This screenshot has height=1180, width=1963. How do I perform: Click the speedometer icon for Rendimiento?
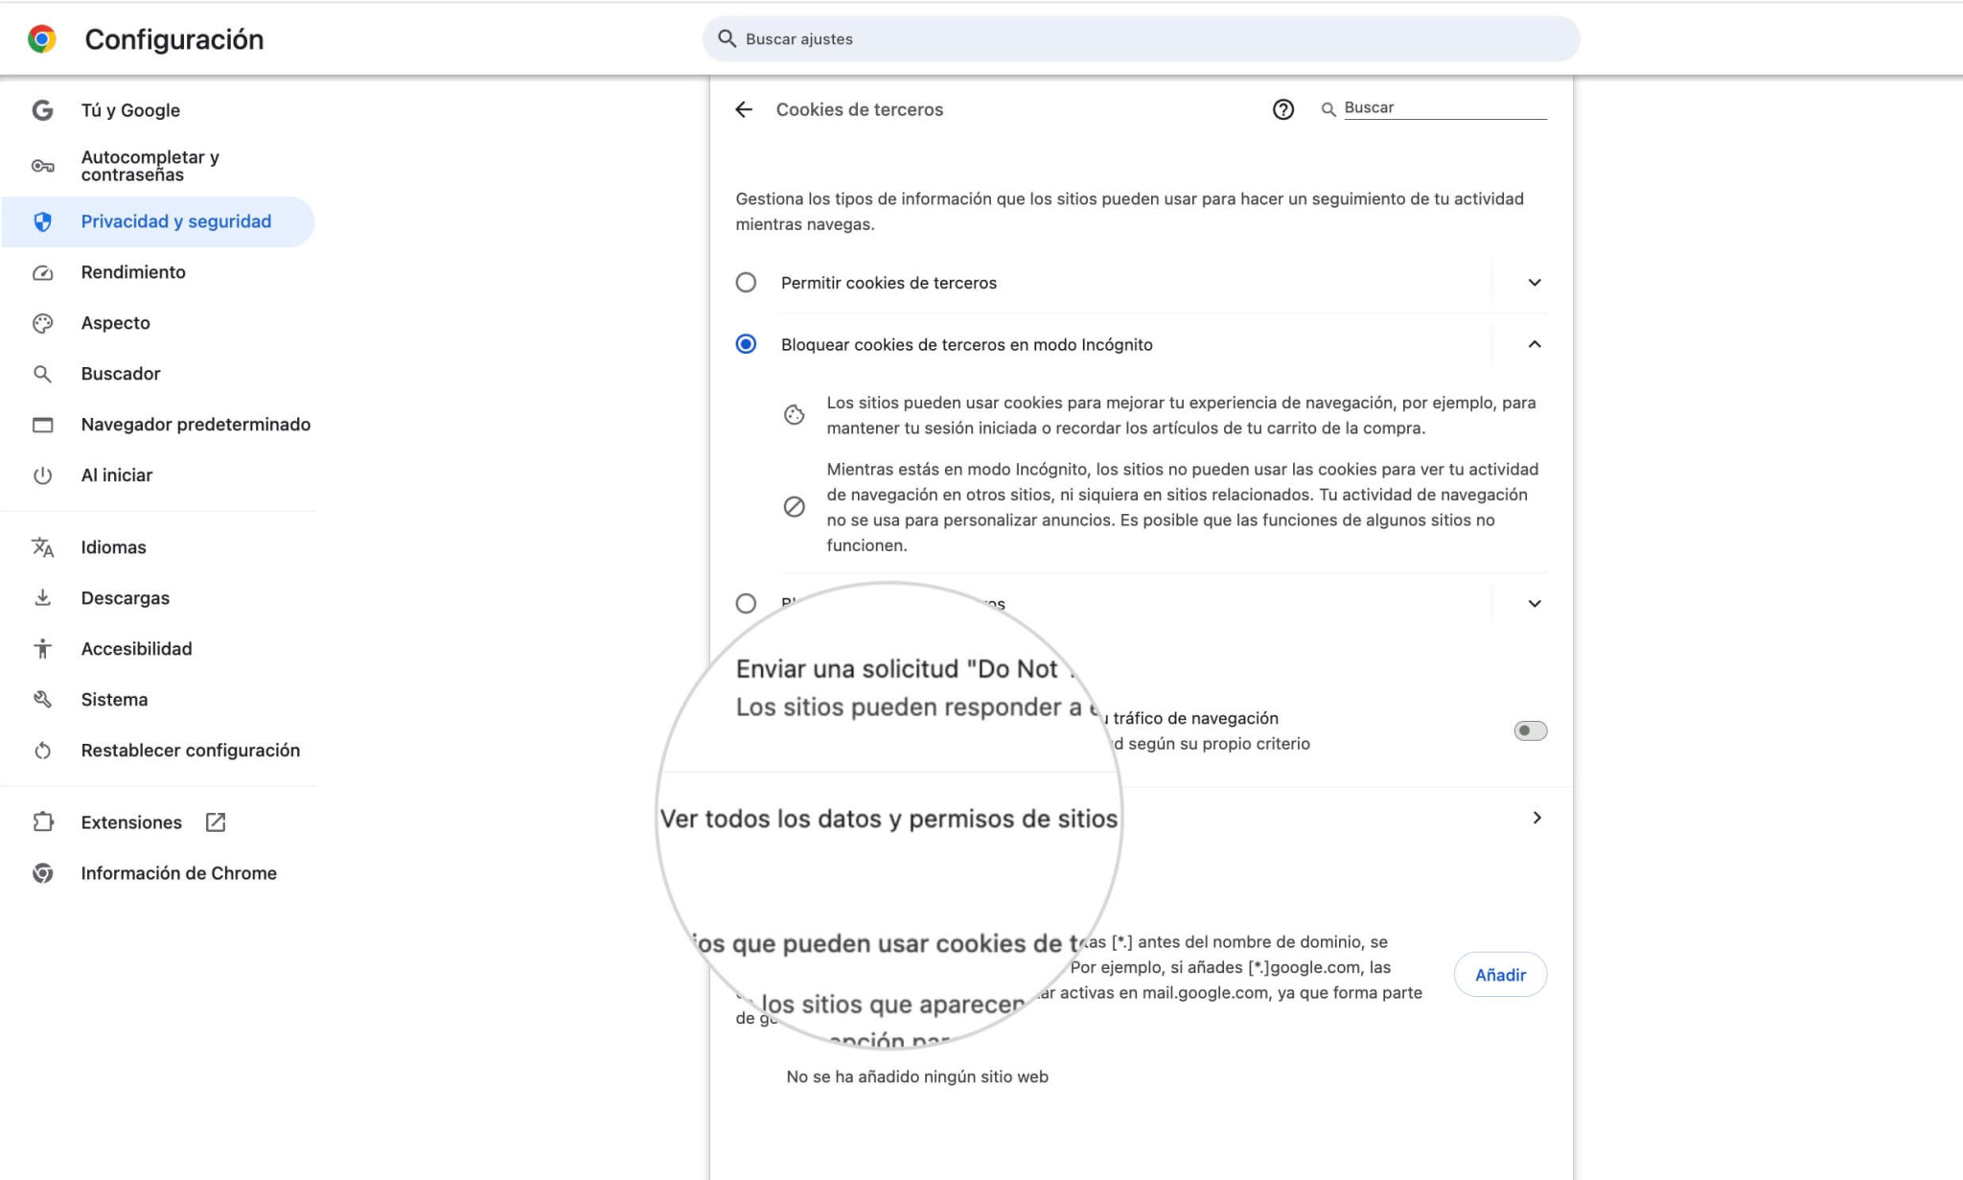42,272
